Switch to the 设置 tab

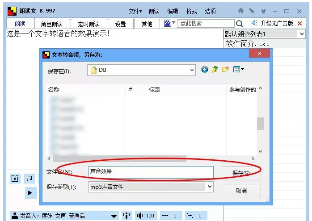121,24
